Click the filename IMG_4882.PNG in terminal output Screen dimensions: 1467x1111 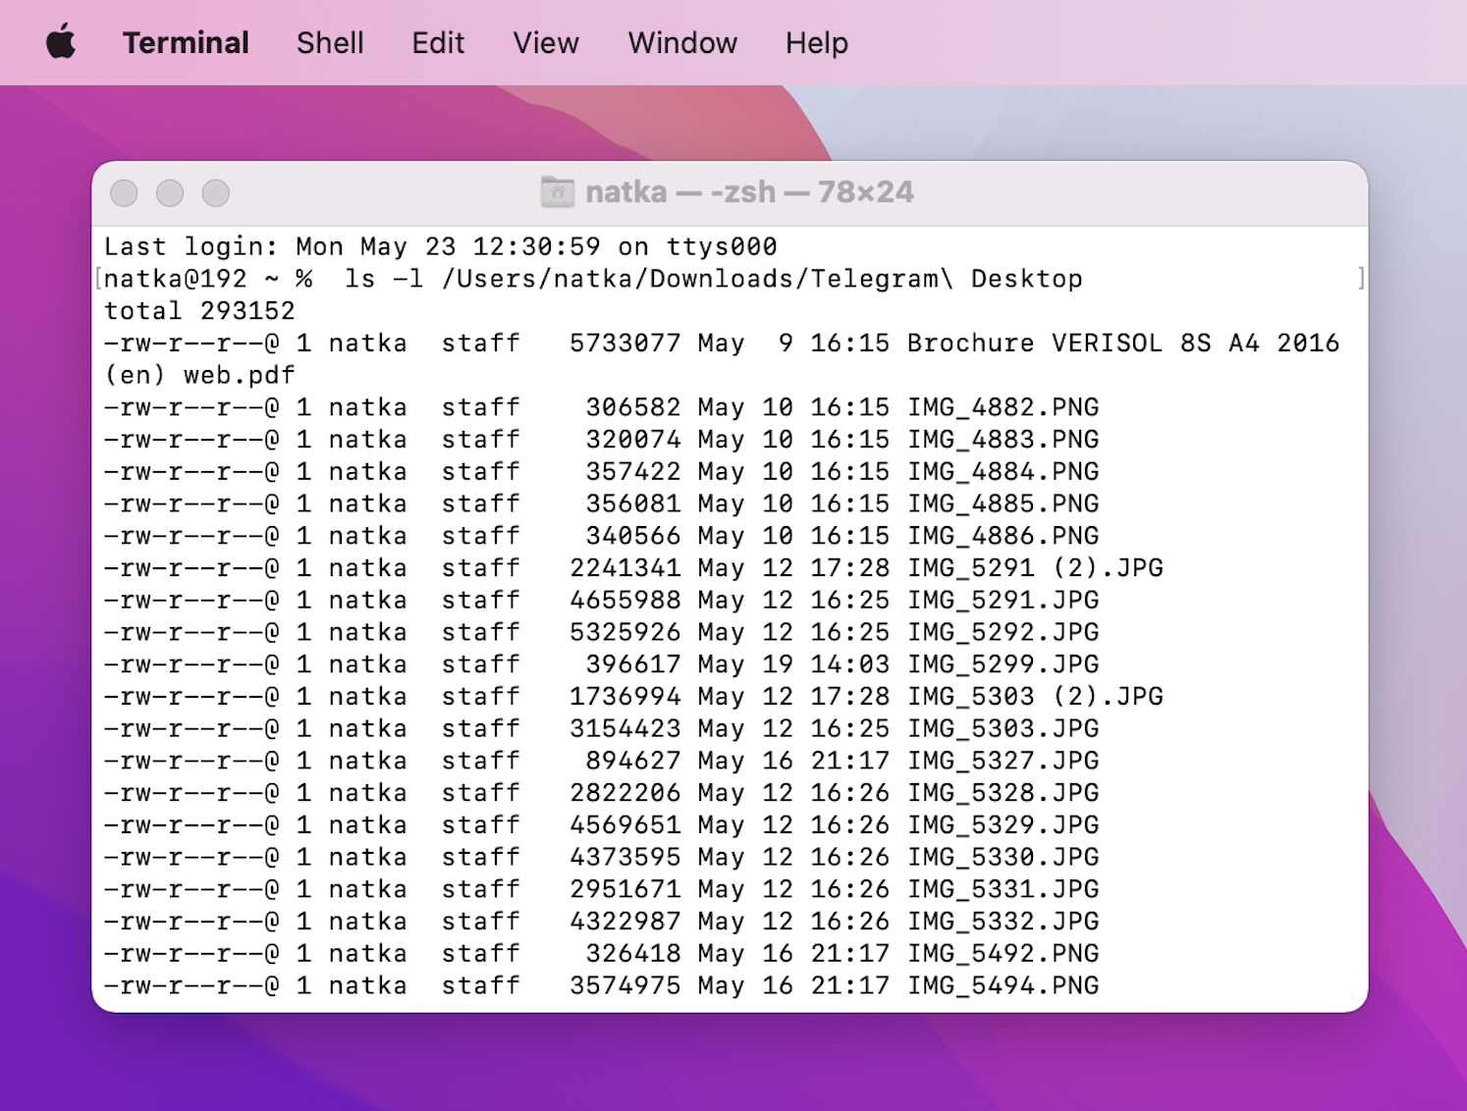coord(1003,406)
